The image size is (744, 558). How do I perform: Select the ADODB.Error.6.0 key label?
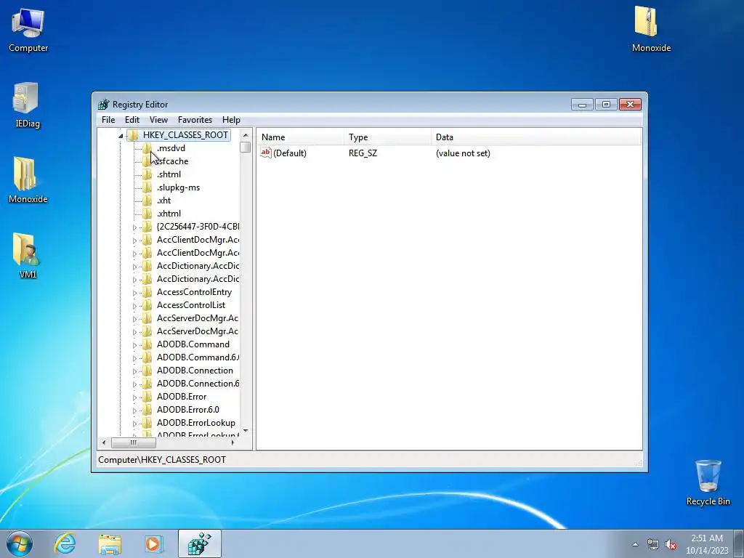[x=188, y=410]
